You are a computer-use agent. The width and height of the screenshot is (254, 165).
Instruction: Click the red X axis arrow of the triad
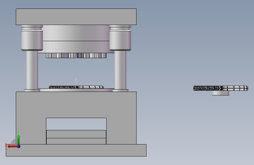pyautogui.click(x=13, y=146)
